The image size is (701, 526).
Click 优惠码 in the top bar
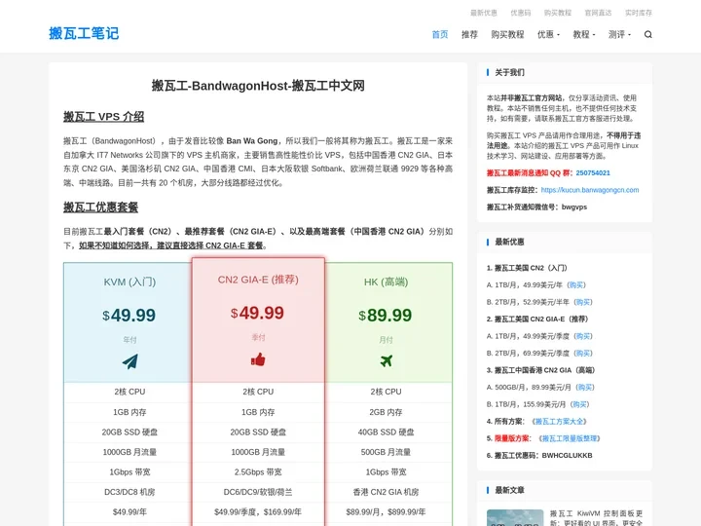(520, 13)
